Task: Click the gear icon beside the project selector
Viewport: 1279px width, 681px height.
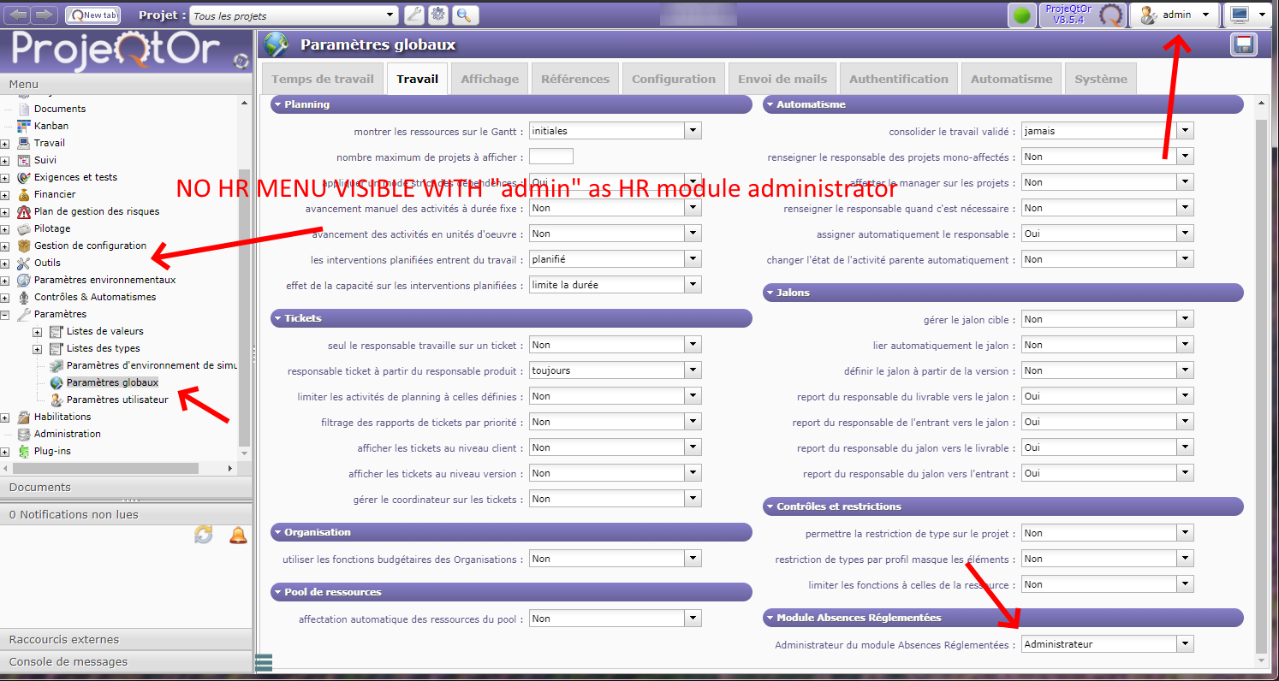Action: [x=438, y=15]
